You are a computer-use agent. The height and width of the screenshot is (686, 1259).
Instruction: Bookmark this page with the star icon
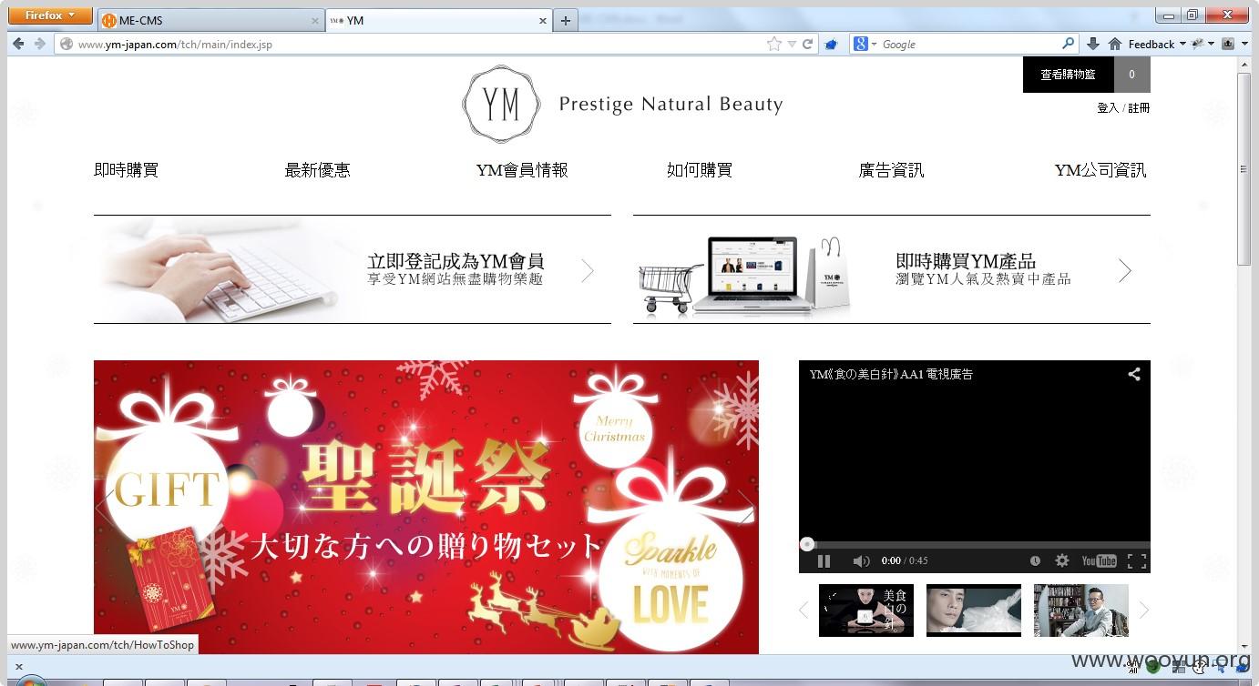pos(773,44)
